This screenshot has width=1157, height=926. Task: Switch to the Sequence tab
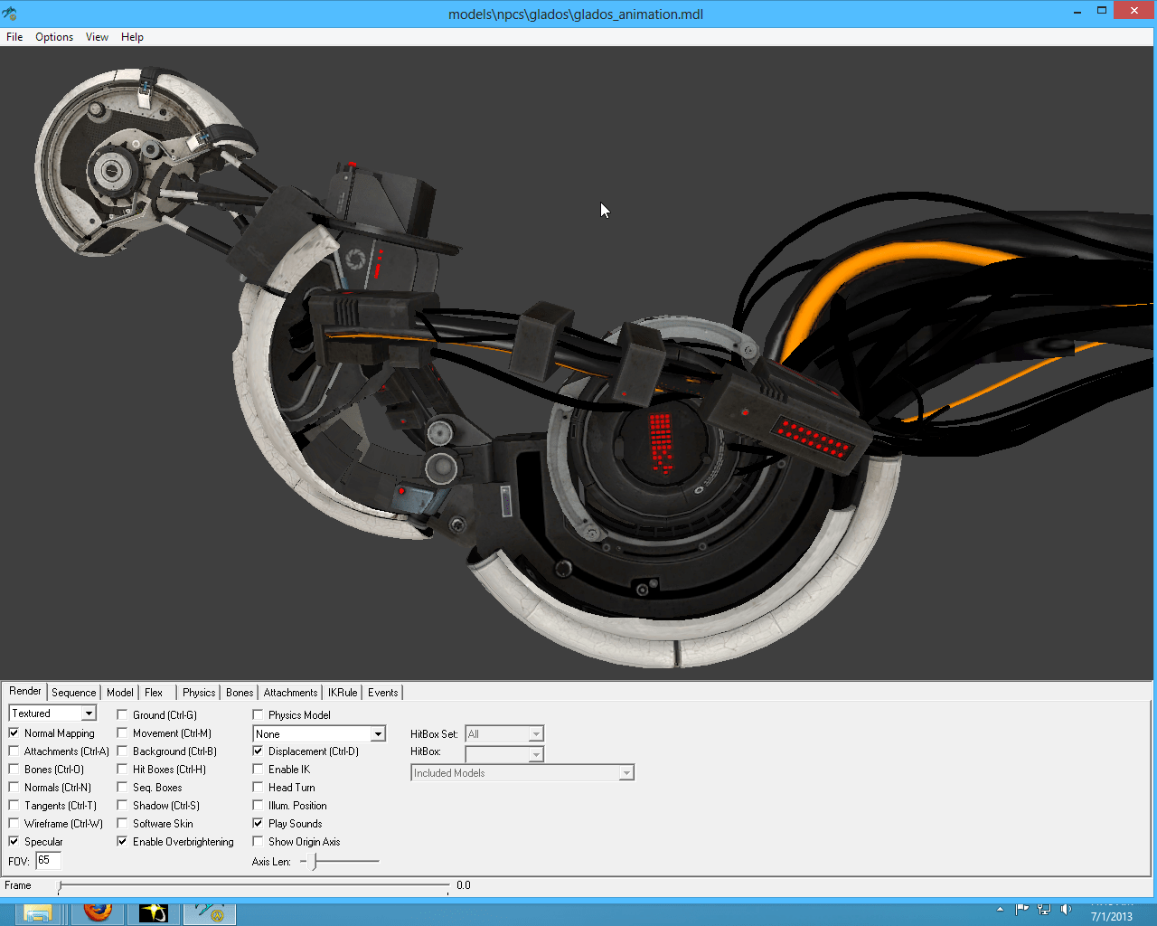73,693
